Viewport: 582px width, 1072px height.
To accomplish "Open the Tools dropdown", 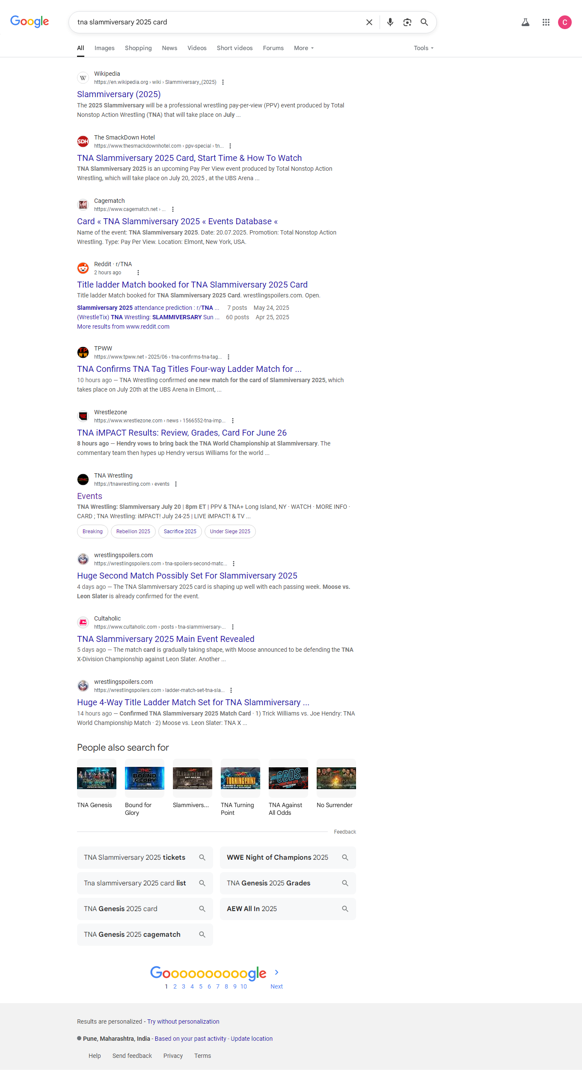I will [x=424, y=48].
